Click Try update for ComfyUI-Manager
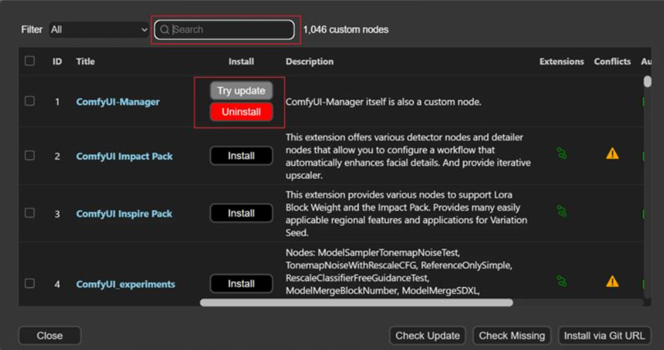 click(x=242, y=90)
